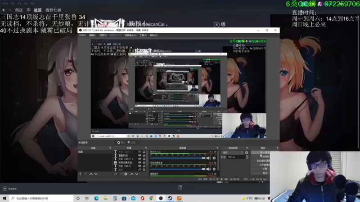Click the Windows taskbar search box

pos(41,198)
